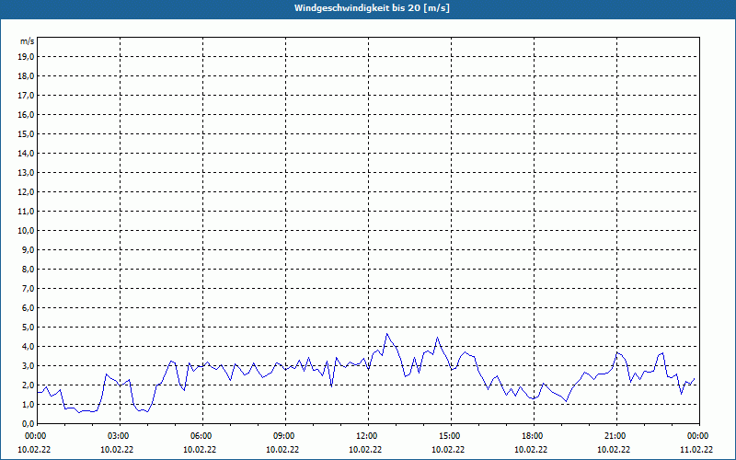The image size is (736, 460).
Task: Click the 3,0 y-axis label
Action: (x=28, y=365)
